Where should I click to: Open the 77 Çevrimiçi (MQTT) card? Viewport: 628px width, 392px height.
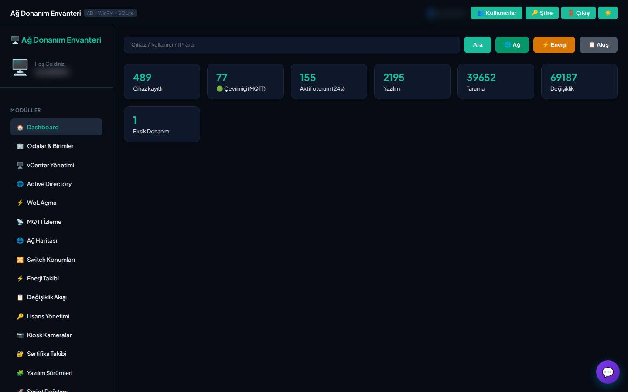point(246,81)
